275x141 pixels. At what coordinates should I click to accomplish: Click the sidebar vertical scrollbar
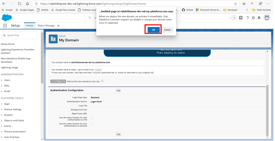point(42,58)
